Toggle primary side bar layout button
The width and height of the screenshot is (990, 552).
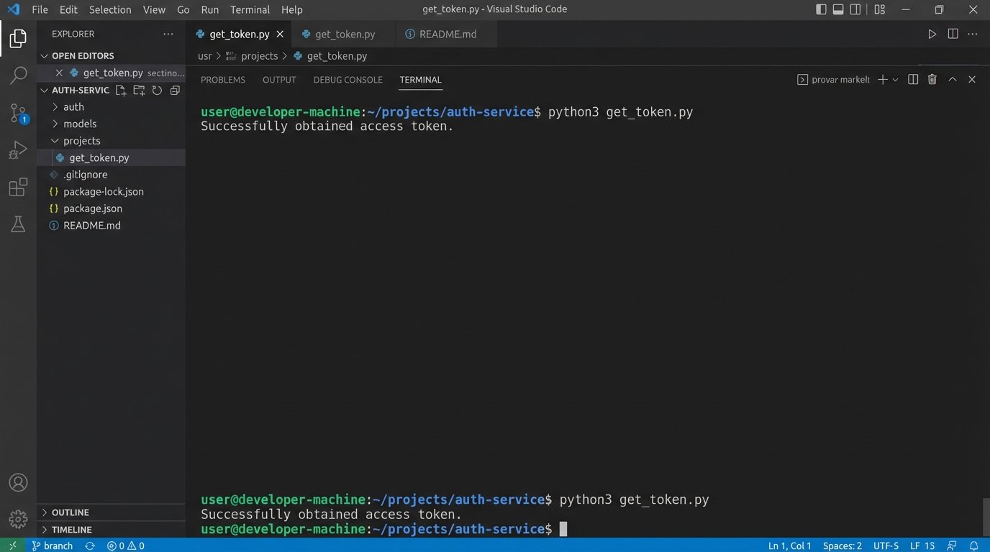coord(821,9)
